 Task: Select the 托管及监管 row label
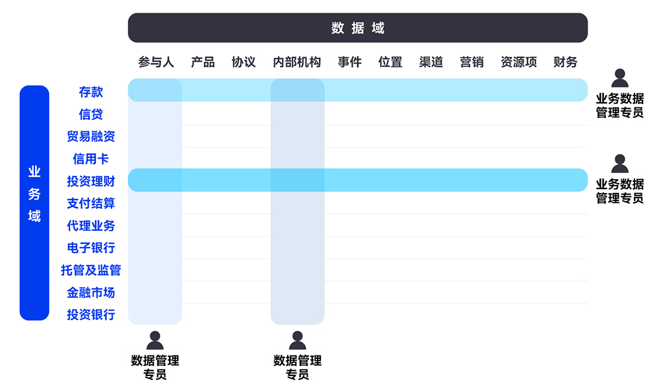(x=91, y=270)
